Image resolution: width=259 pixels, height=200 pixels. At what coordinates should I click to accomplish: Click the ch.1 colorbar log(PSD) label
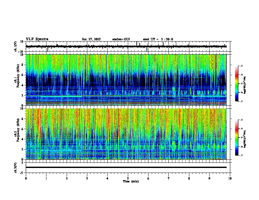point(245,85)
